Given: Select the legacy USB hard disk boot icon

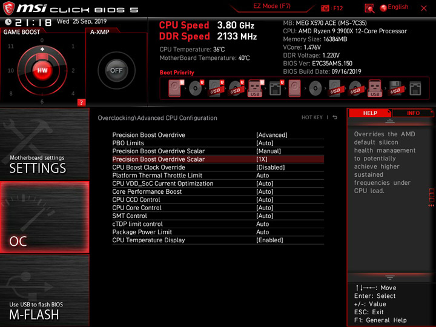Looking at the screenshot, I should pos(335,88).
